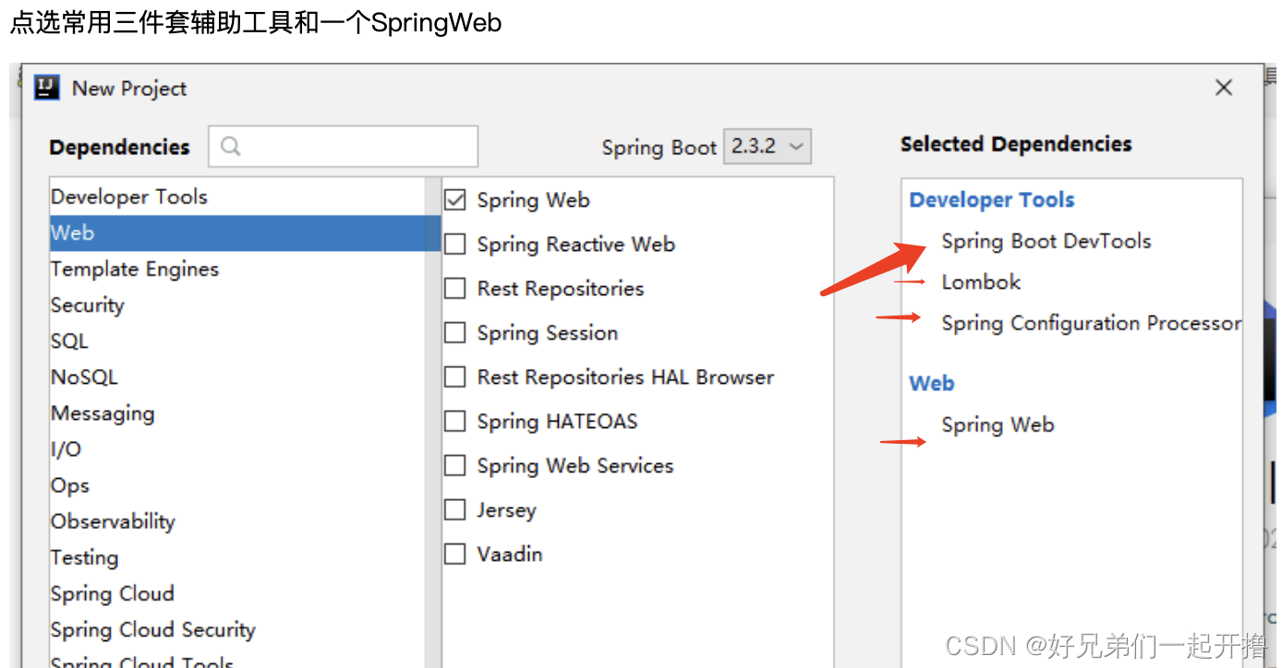
Task: Select Spring Web in selected dependencies
Action: pos(998,424)
